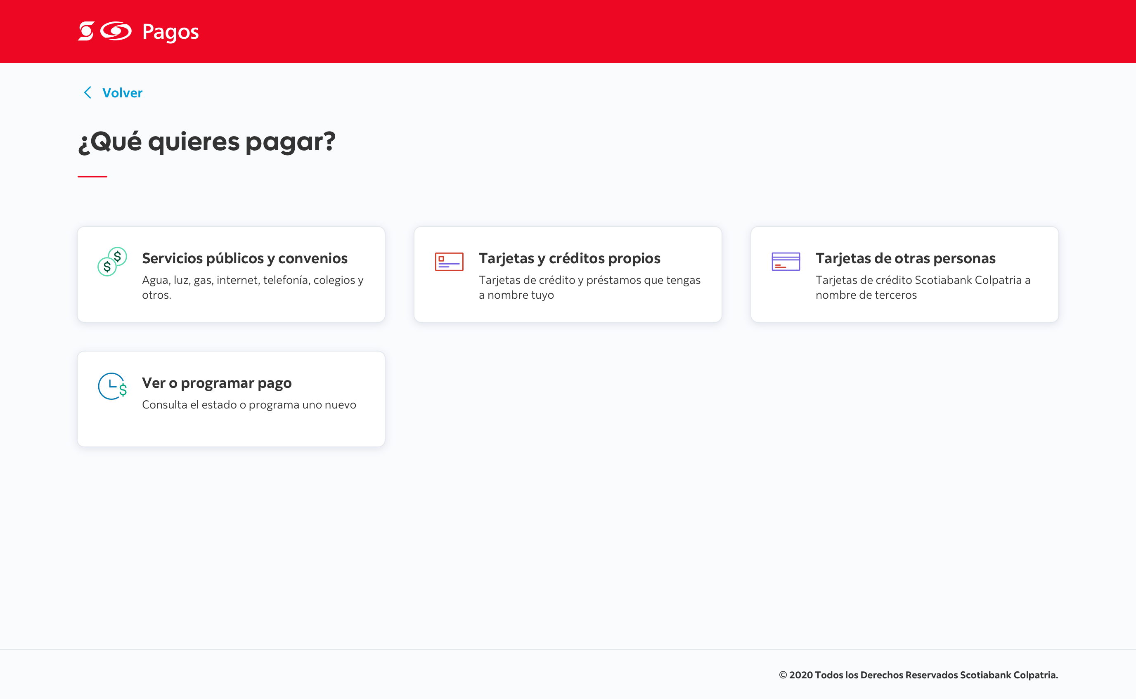The height and width of the screenshot is (699, 1136).
Task: Click the red credit card icon
Action: click(449, 262)
